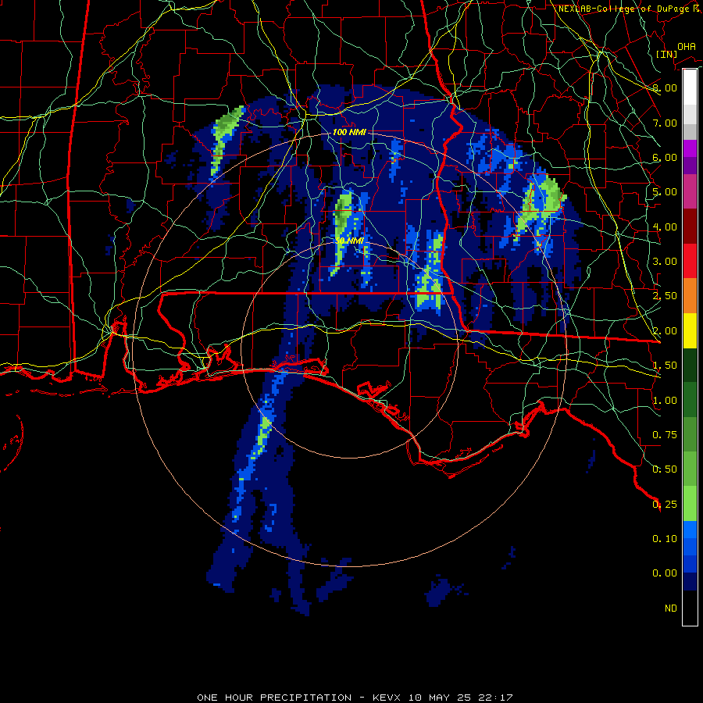Viewport: 703px width, 703px height.
Task: Click the 7.00 legend value
Action: [665, 123]
